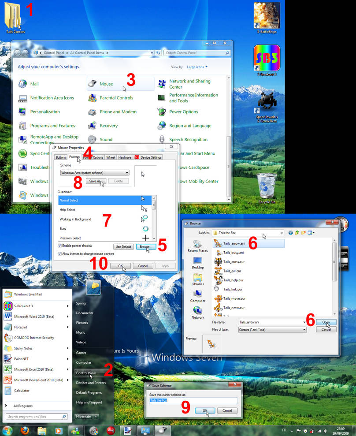Select Network in Browse places bar
This screenshot has width=356, height=436.
(197, 313)
